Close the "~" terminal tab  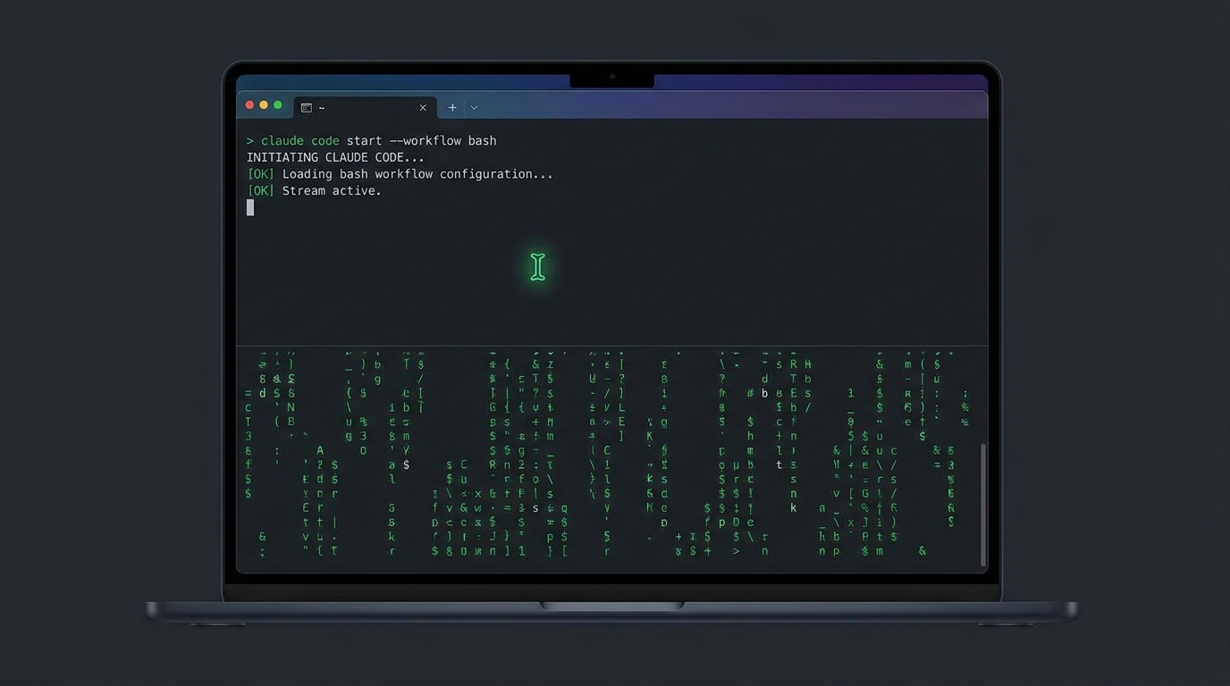(423, 107)
